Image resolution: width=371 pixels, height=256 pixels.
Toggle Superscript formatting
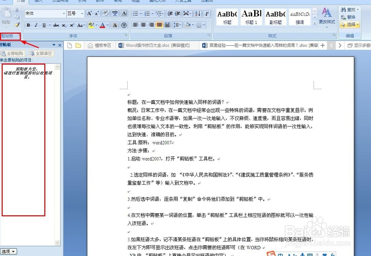pyautogui.click(x=72, y=25)
